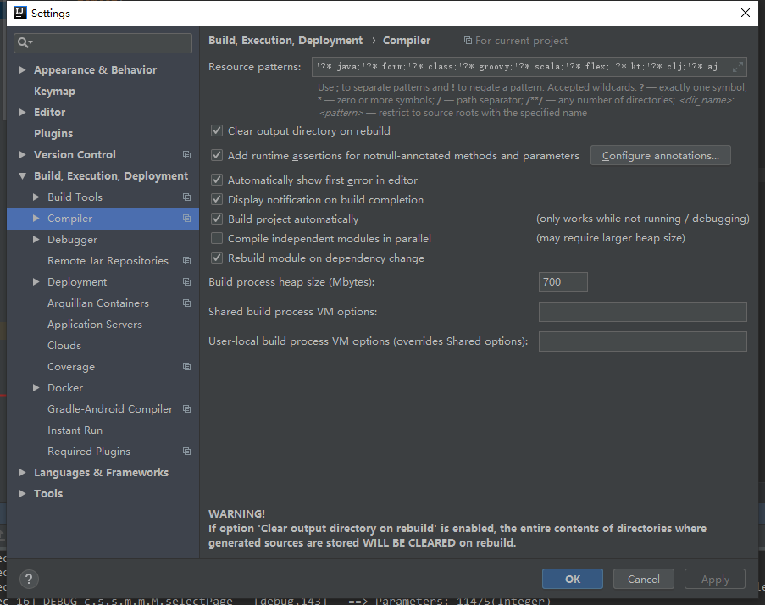This screenshot has width=765, height=605.
Task: Click 'For current project' label
Action: point(521,41)
